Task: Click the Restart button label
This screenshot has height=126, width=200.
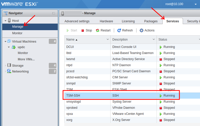Action: coord(105,30)
